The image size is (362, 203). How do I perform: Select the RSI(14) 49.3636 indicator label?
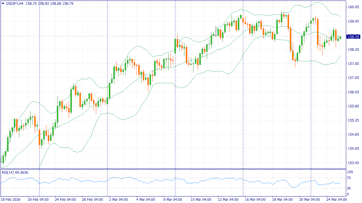(x=15, y=172)
